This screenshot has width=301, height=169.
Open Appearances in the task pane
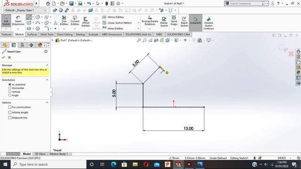[x=298, y=72]
